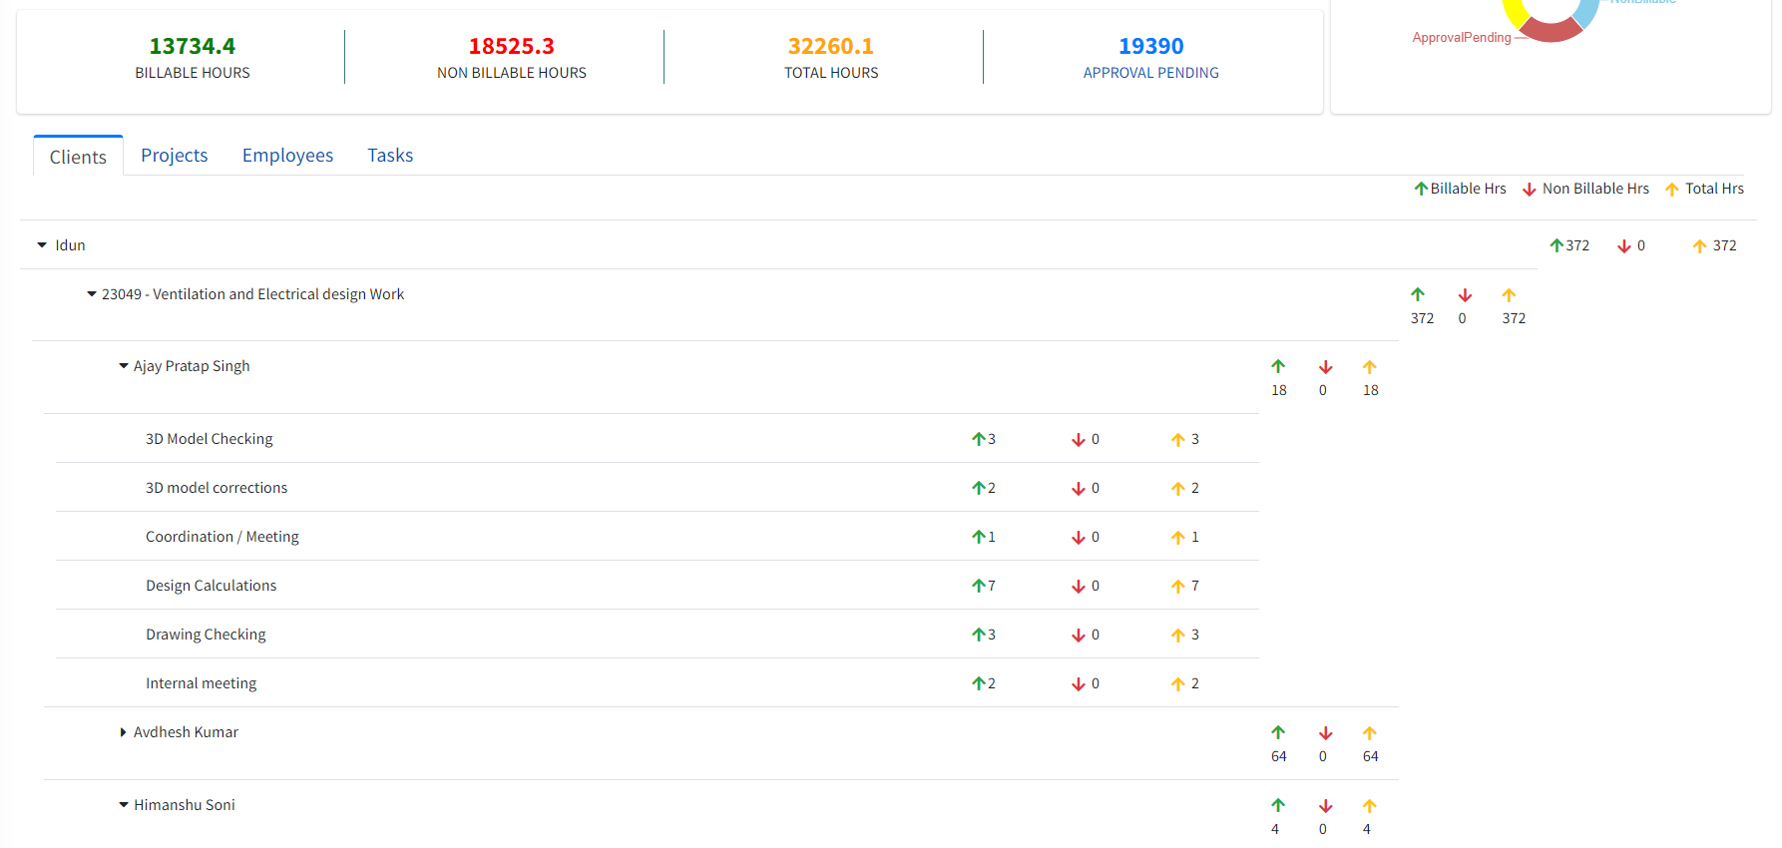Switch to the Projects tab
This screenshot has height=848, width=1782.
pyautogui.click(x=174, y=156)
